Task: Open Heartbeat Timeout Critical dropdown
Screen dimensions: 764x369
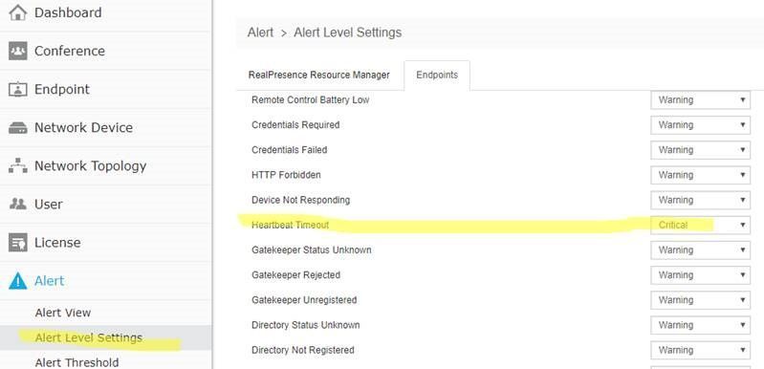Action: [700, 225]
